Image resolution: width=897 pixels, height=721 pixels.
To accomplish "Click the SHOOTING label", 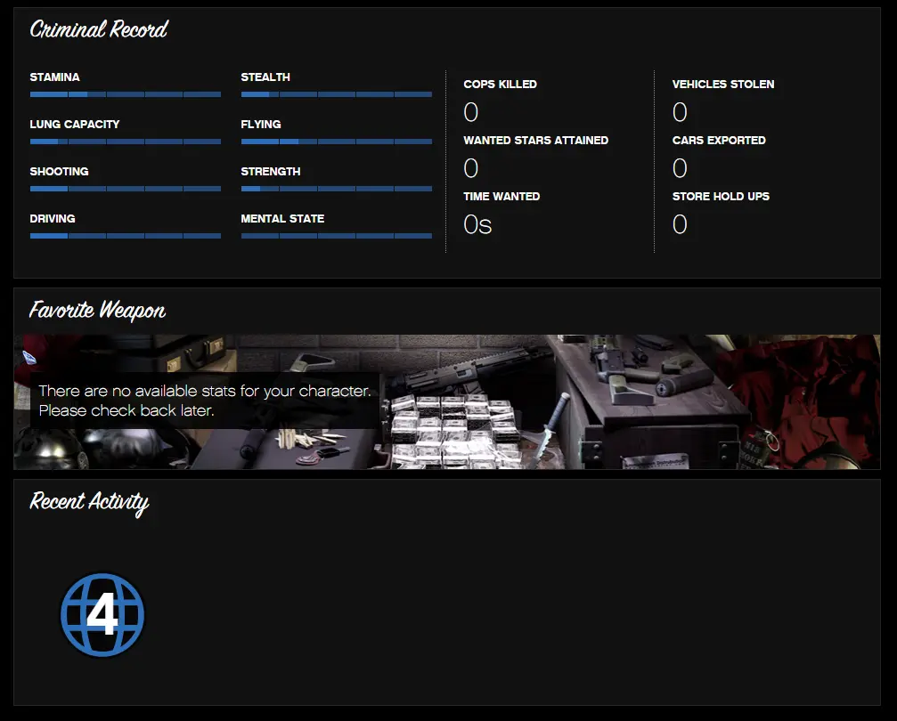I will coord(60,172).
